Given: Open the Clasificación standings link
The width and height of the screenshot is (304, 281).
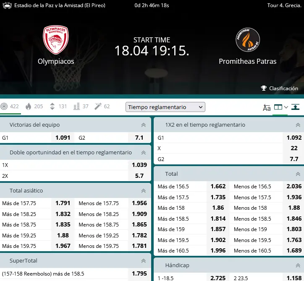Looking at the screenshot, I should pos(279,88).
